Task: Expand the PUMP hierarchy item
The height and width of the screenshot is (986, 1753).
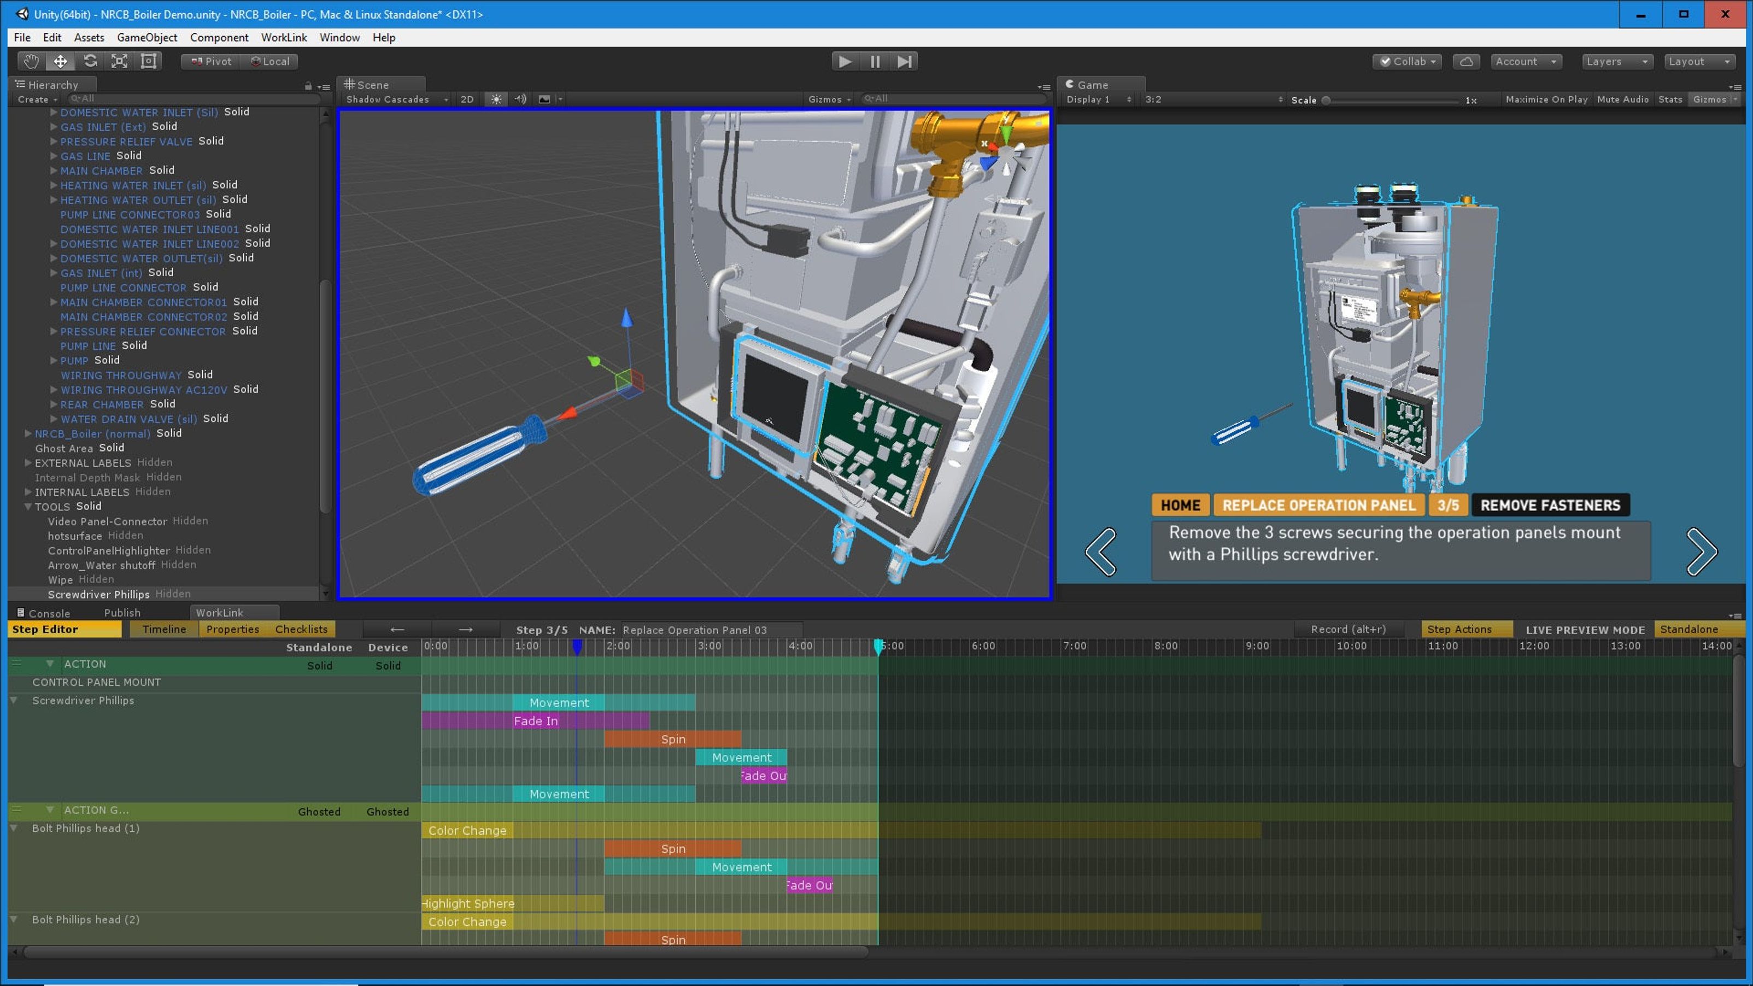Action: [x=54, y=360]
